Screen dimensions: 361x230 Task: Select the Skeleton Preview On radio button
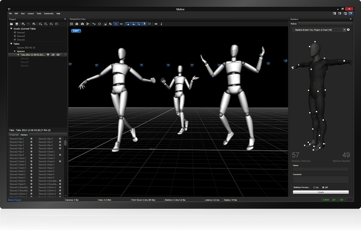pyautogui.click(x=315, y=187)
